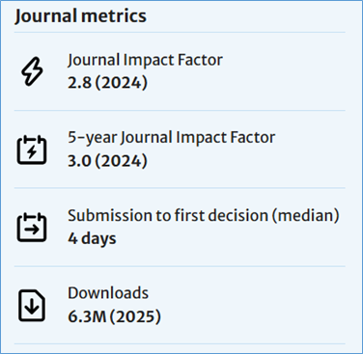Click the Downloads label

[108, 293]
